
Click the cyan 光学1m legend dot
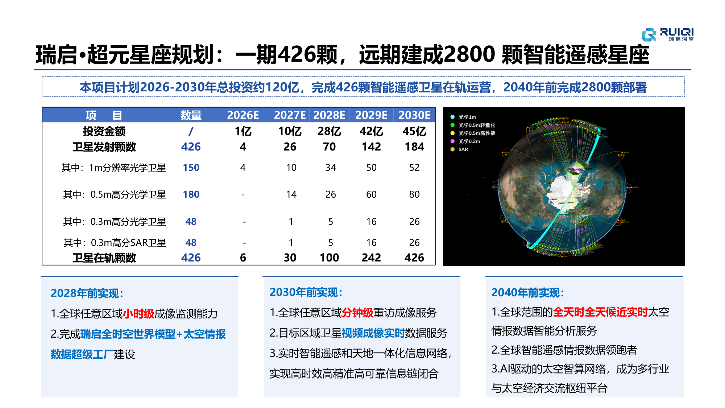click(452, 117)
